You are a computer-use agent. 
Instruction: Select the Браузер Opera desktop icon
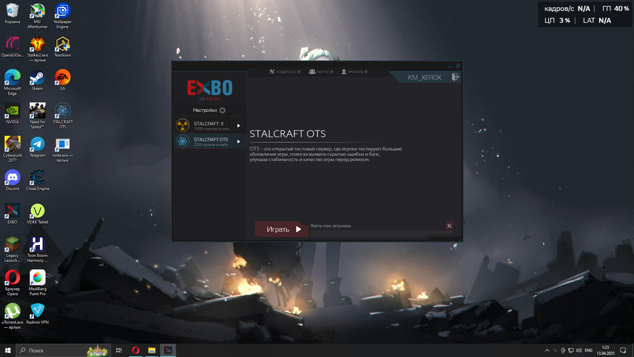coord(13,283)
